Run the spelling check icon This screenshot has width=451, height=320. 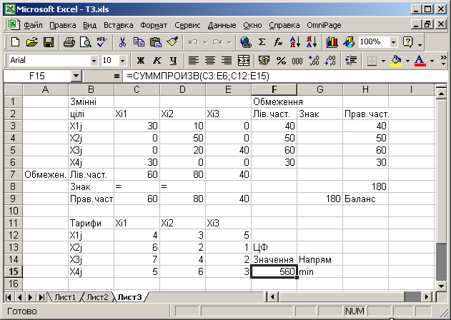click(101, 42)
